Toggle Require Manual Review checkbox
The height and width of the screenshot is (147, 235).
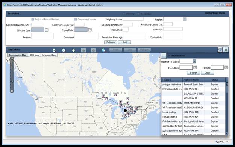pos(33,19)
